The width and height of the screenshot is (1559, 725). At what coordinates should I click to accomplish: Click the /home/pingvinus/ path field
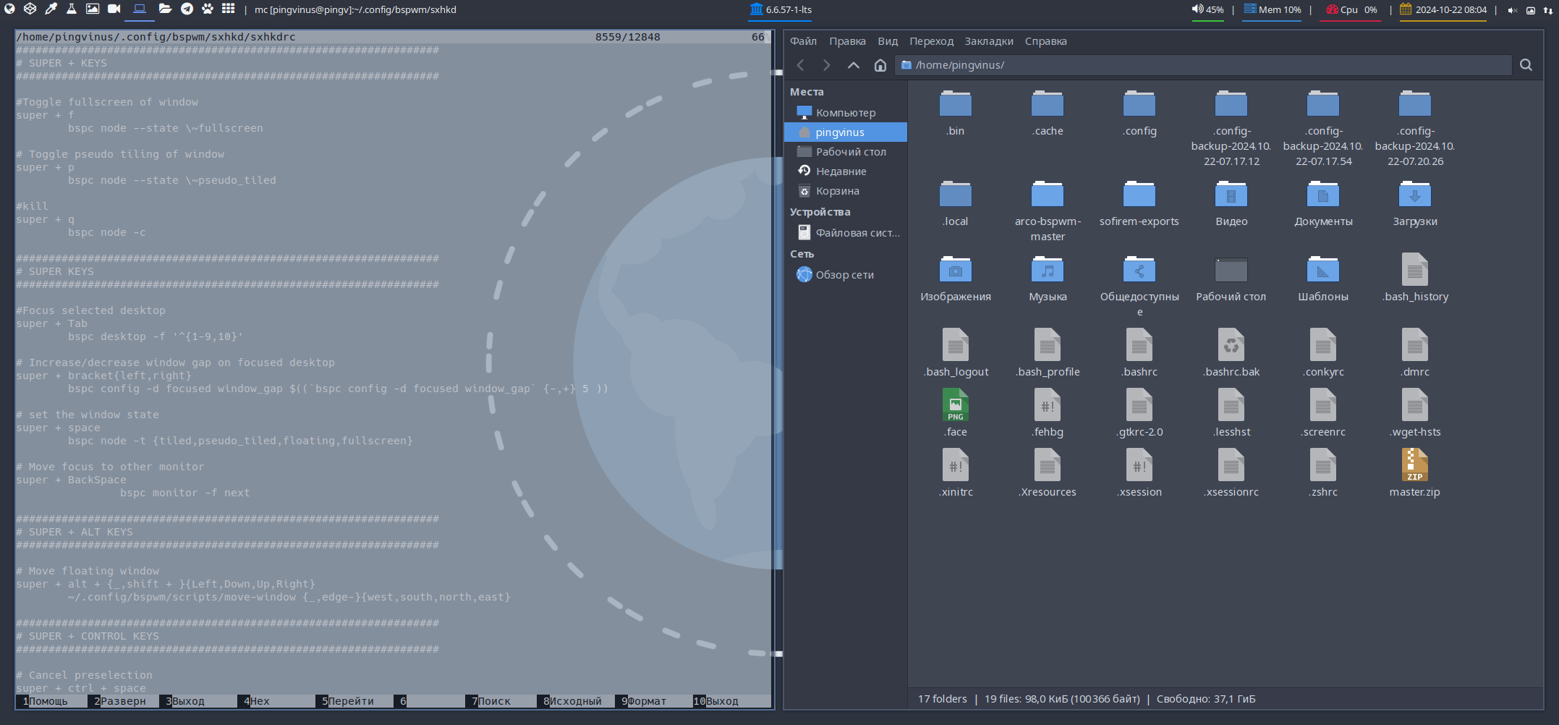1201,65
